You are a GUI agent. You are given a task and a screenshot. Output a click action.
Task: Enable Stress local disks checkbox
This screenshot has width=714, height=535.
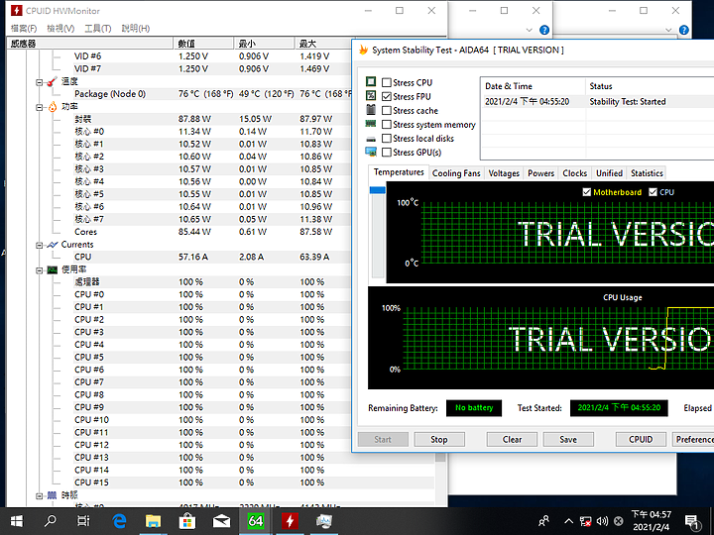click(387, 139)
